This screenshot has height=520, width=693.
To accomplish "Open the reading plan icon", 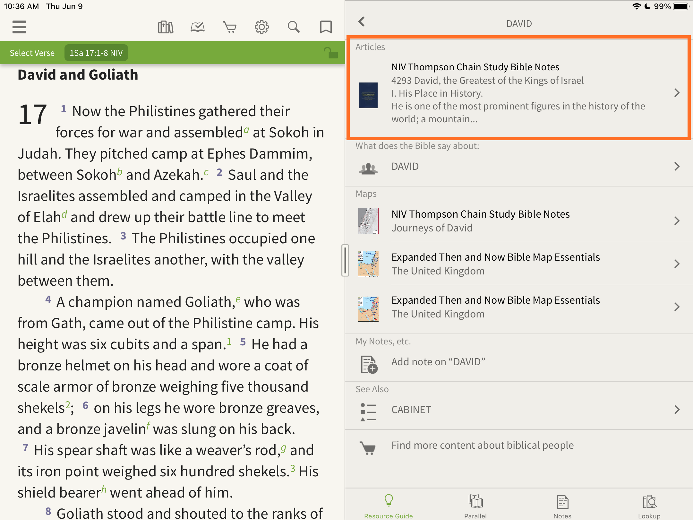I will pos(198,27).
